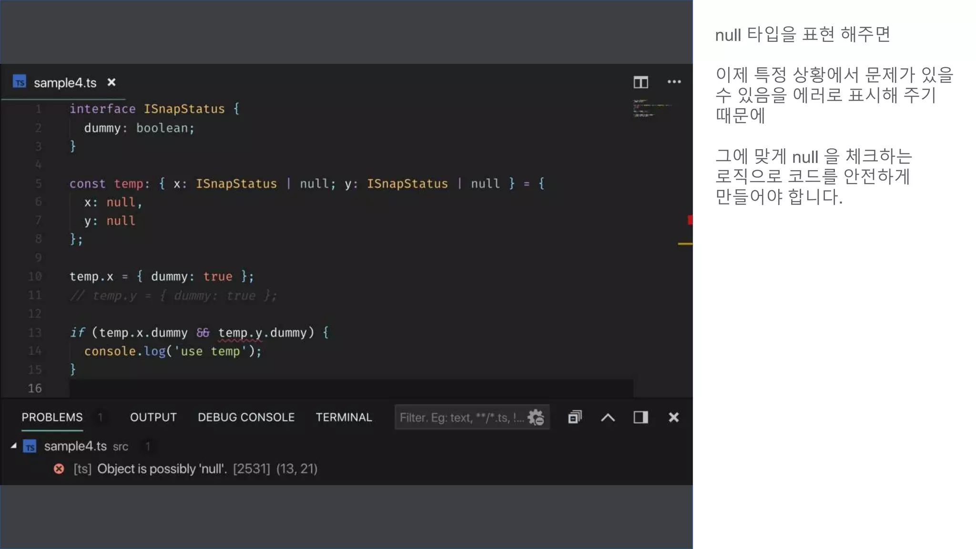Open the "Object is possibly 'null'" error
The image size is (976, 549).
195,469
